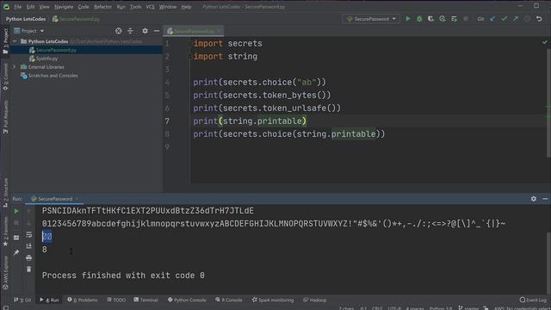This screenshot has width=551, height=310.
Task: Open Run panel settings gear
Action: coord(534,199)
